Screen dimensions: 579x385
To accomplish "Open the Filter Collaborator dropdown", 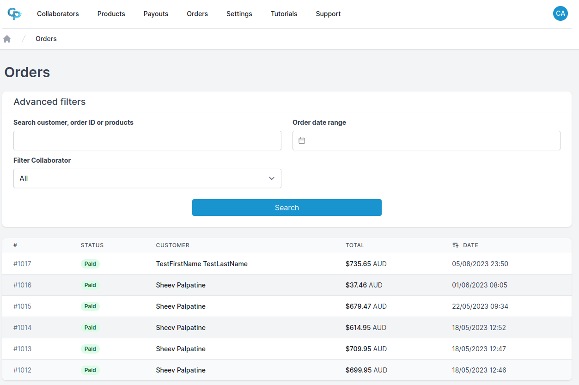I will pyautogui.click(x=147, y=178).
